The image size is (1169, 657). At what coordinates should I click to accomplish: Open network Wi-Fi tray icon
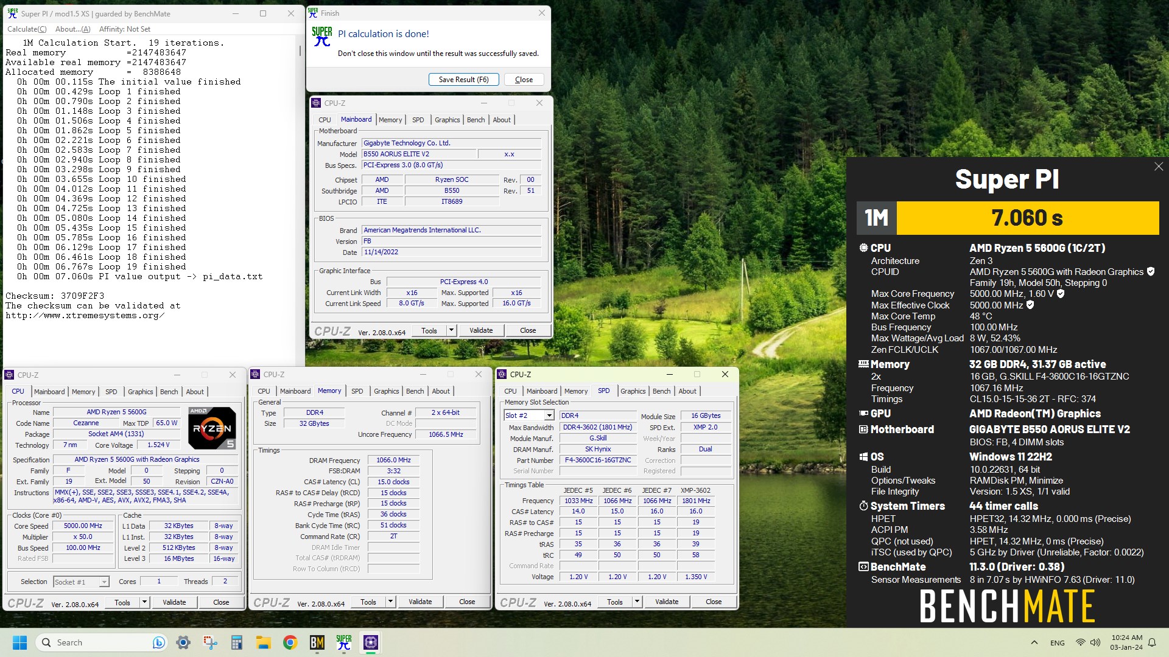1081,642
